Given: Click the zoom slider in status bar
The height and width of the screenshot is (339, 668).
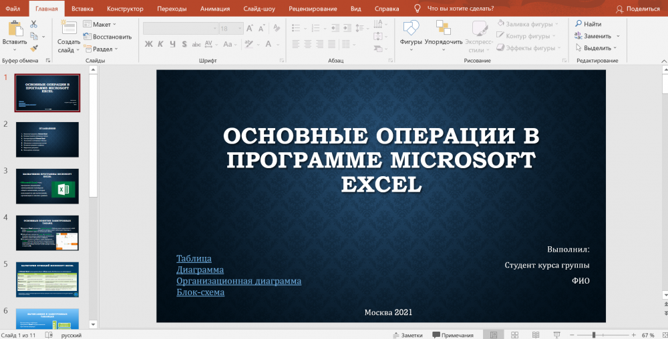Looking at the screenshot, I should [x=595, y=335].
